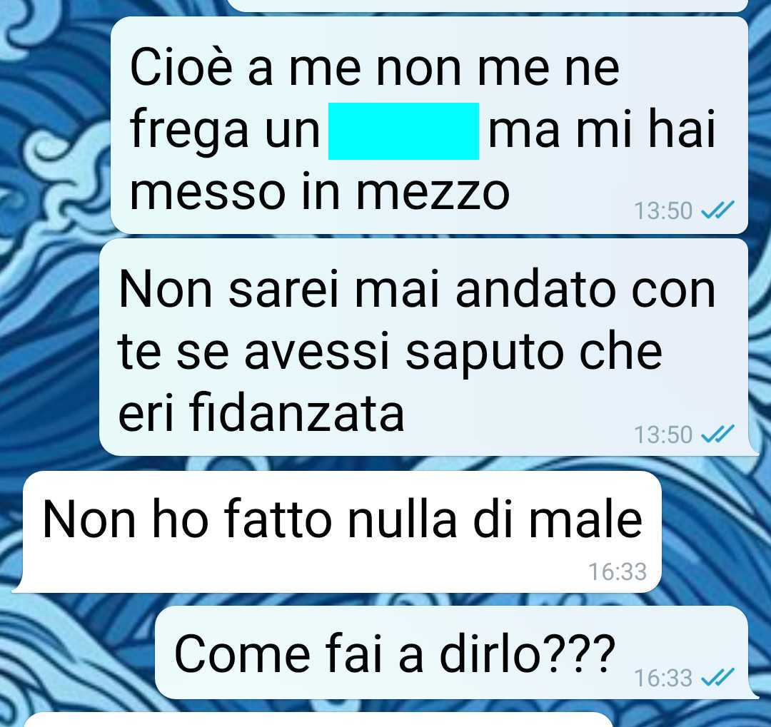Click the 16:33 timestamp next to "Come fai a dirlo???"

(x=662, y=678)
